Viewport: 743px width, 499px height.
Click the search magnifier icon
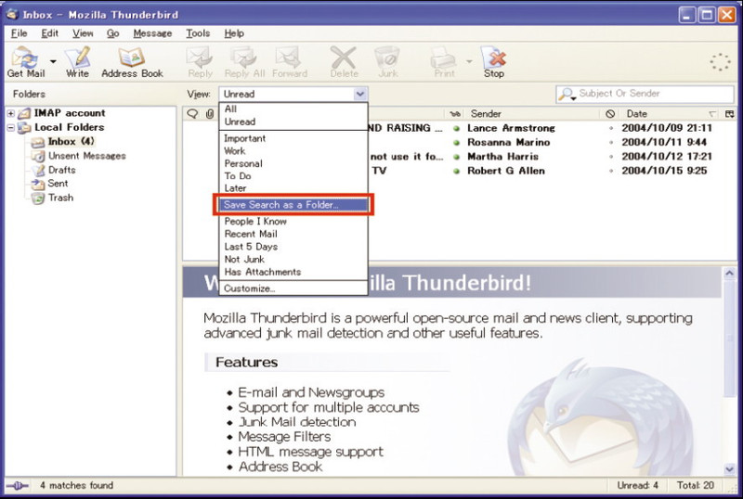(x=567, y=94)
